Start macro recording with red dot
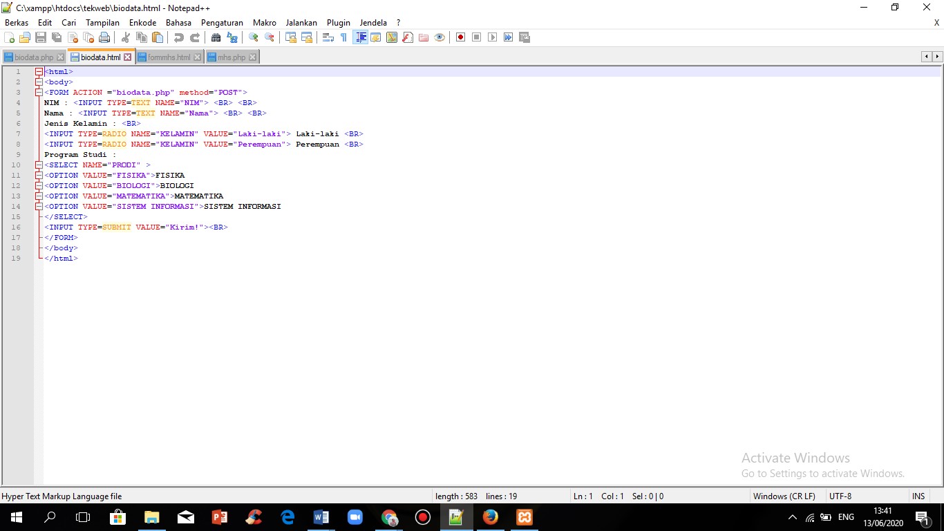944x531 pixels. (460, 37)
